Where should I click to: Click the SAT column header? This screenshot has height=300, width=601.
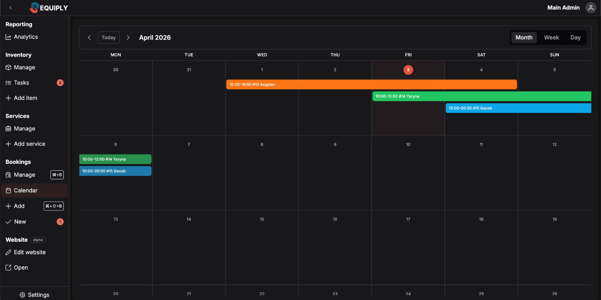pos(482,55)
